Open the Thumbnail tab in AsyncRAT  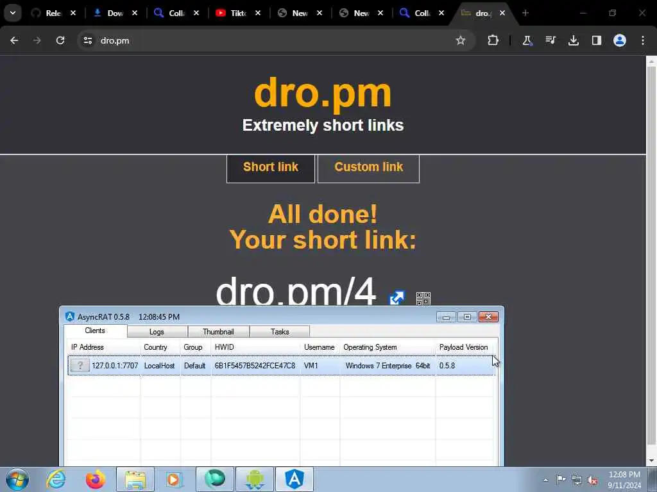pyautogui.click(x=218, y=332)
